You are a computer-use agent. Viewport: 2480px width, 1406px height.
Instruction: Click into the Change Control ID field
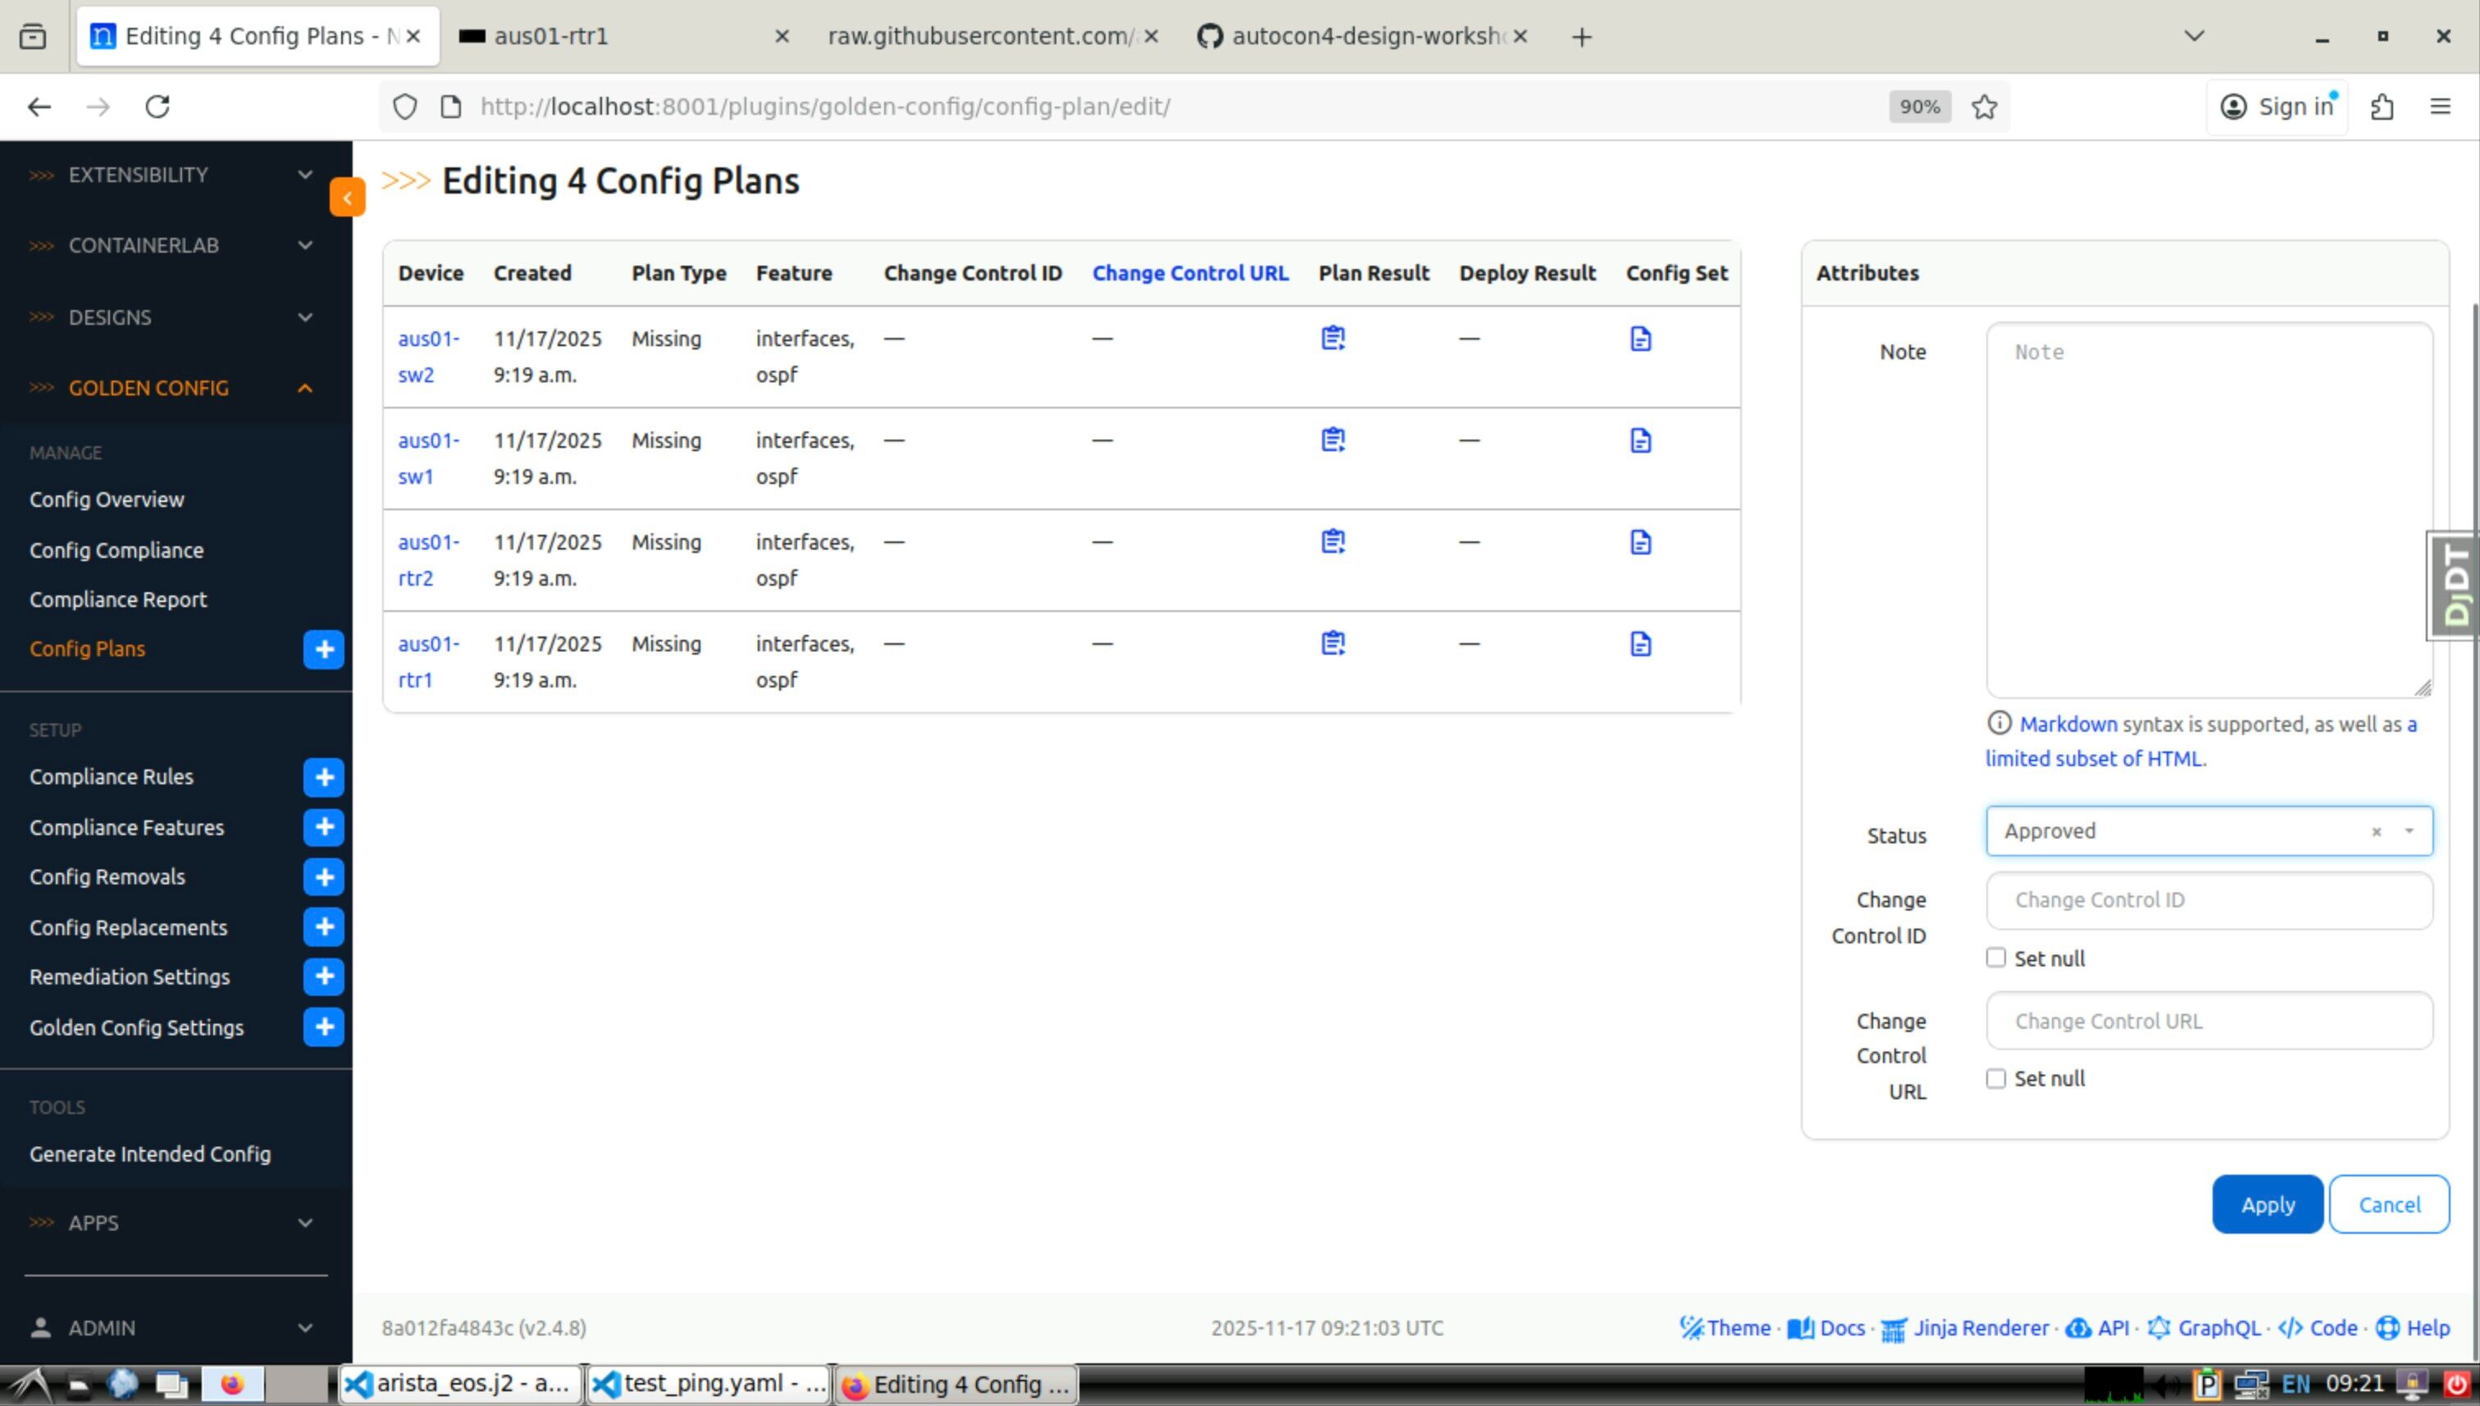tap(2208, 900)
